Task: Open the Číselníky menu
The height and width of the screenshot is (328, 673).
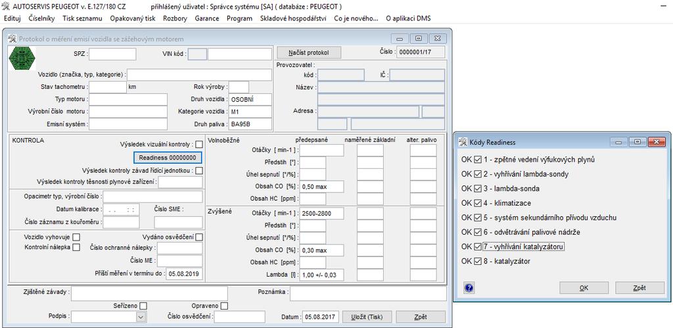Action: coord(41,18)
